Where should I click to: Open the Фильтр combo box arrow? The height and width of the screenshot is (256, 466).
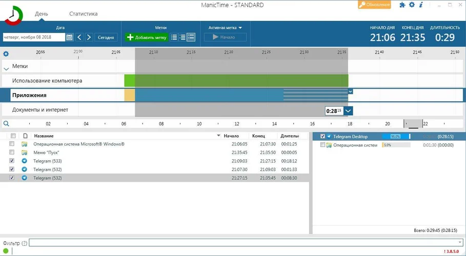click(x=460, y=242)
